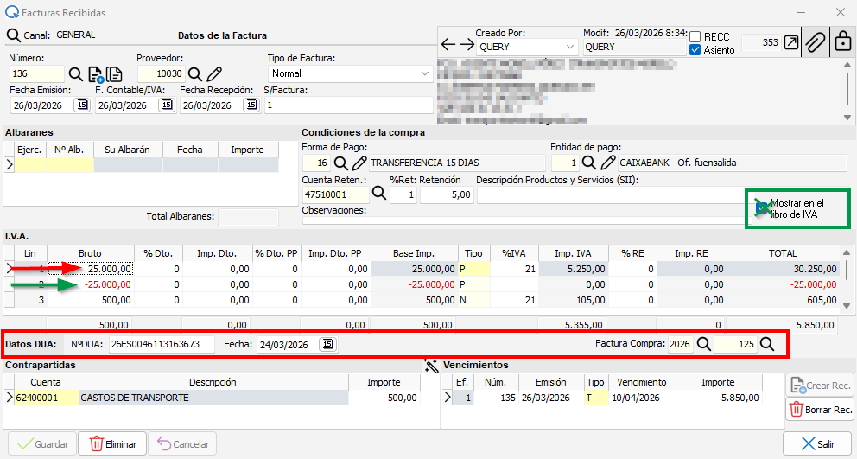Search Factura Compra year 2026 magnifier
Image resolution: width=857 pixels, height=459 pixels.
[x=704, y=344]
